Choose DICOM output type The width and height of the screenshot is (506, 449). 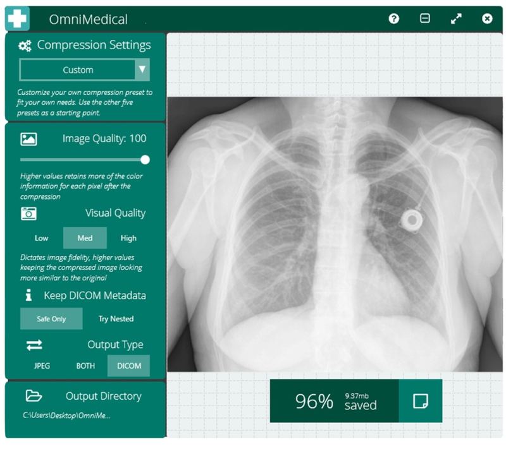click(129, 366)
